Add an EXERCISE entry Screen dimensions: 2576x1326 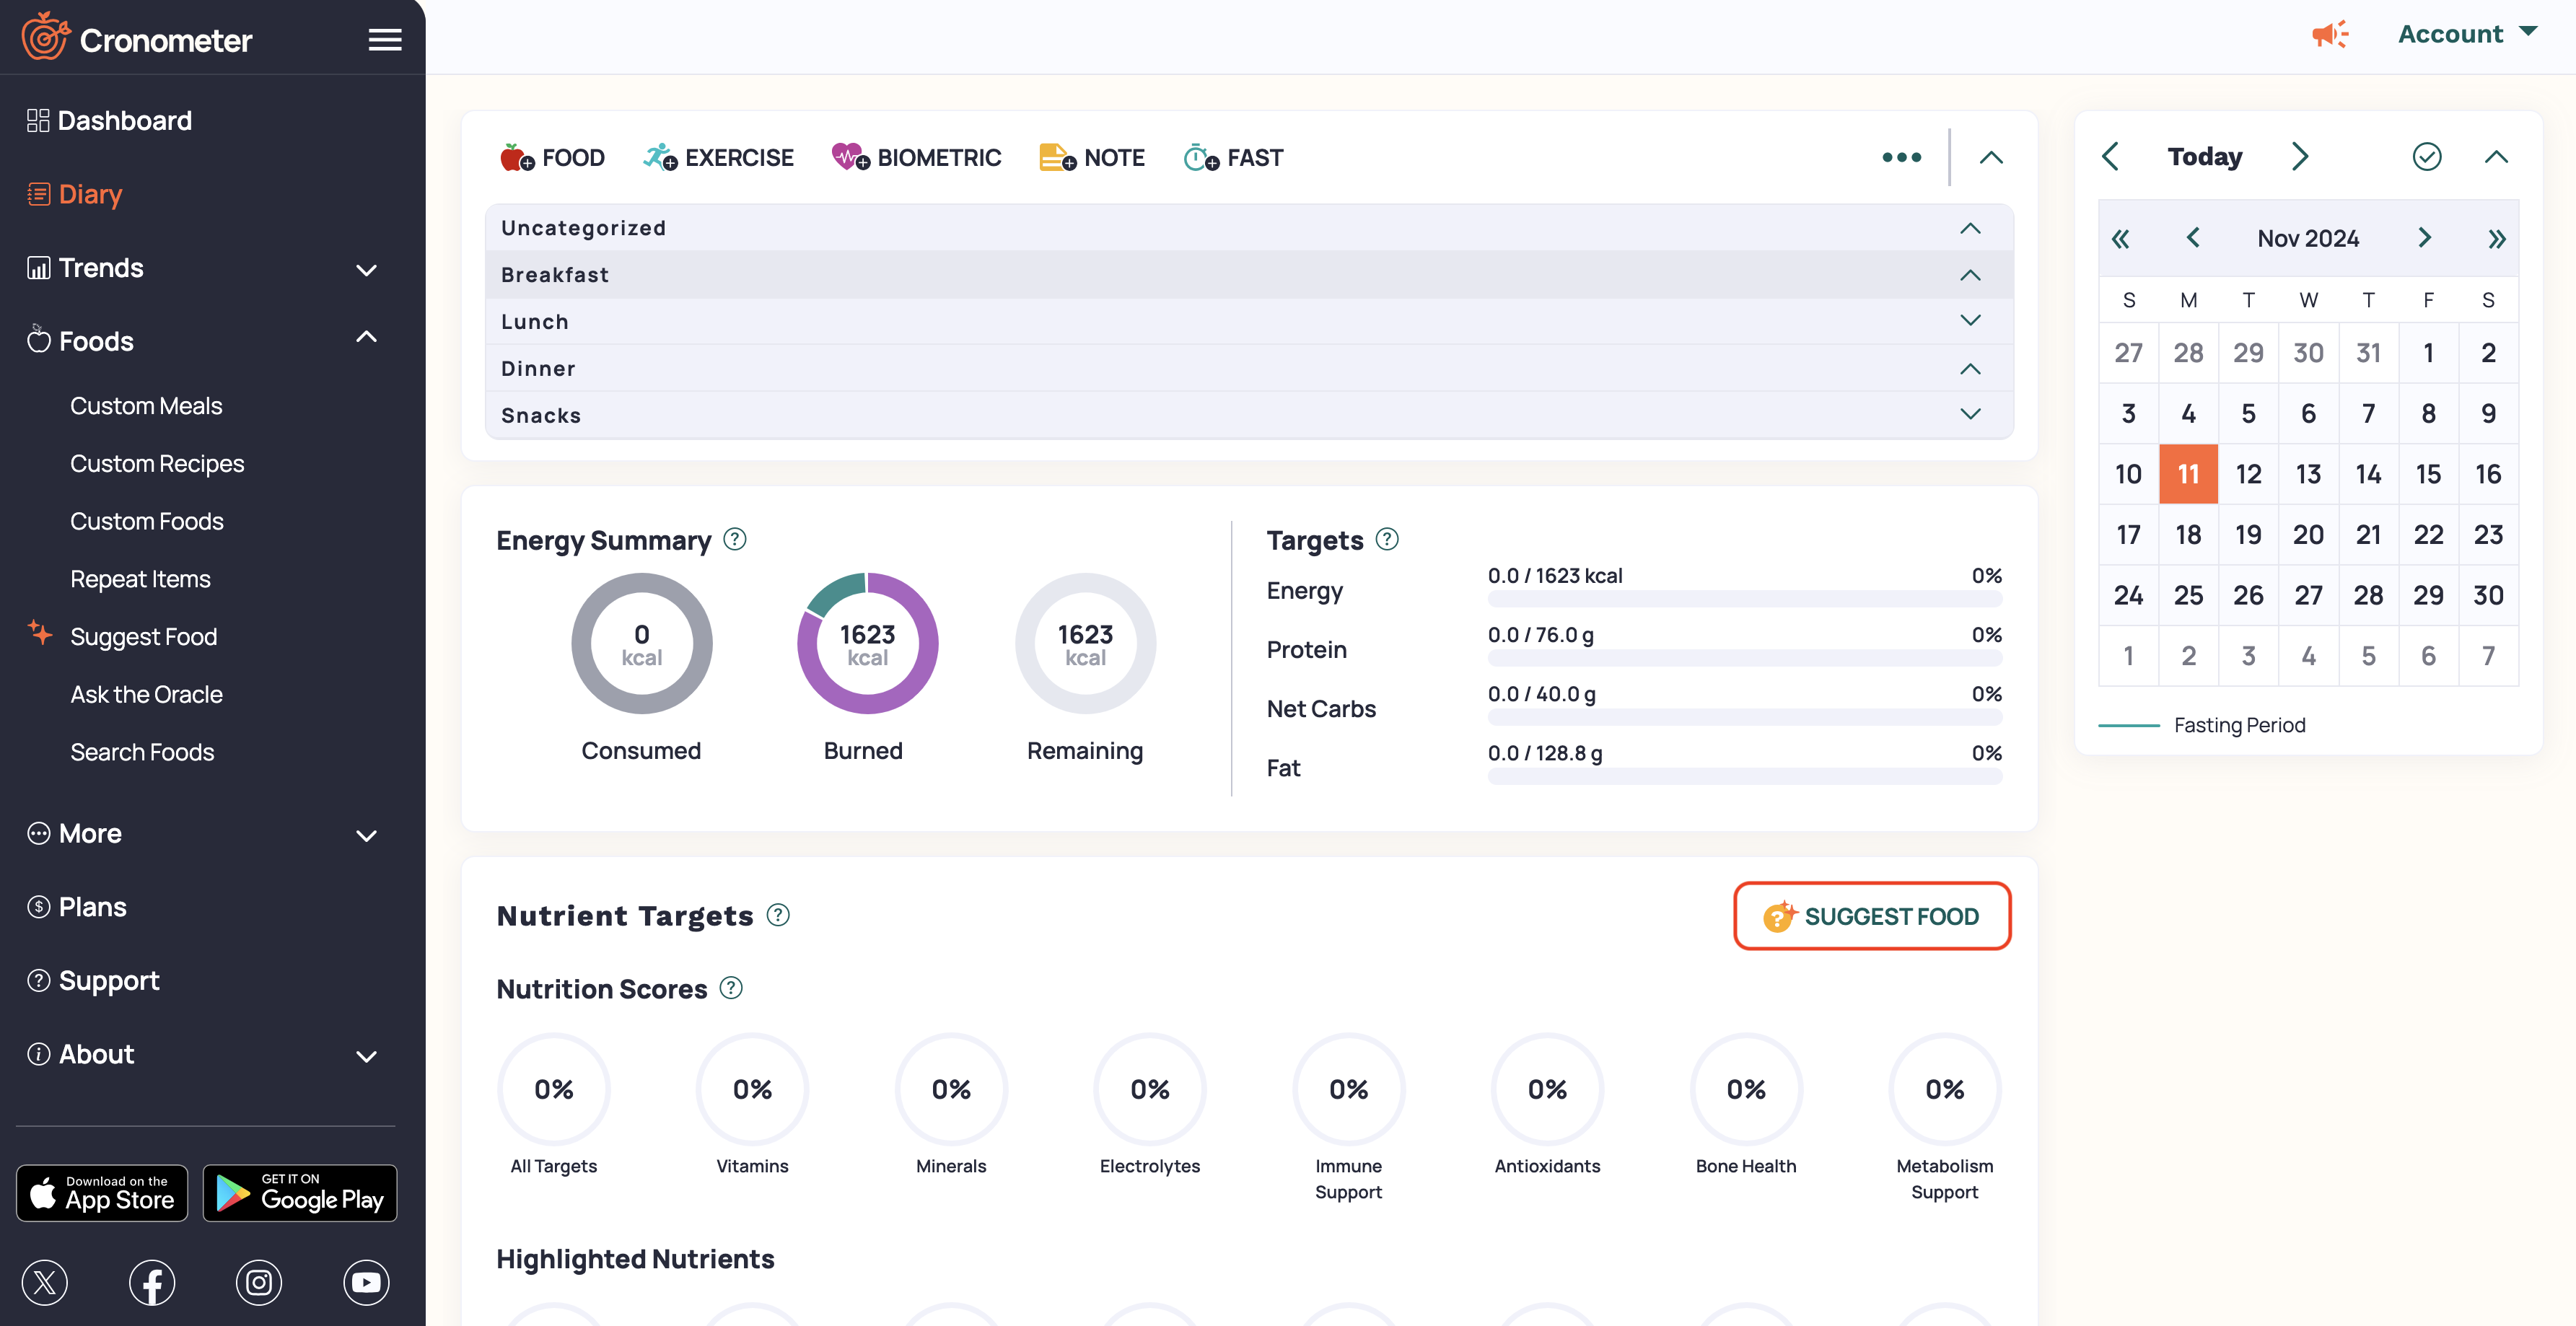click(718, 158)
